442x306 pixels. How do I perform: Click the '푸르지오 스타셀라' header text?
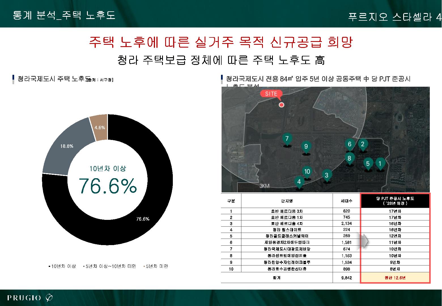[390, 17]
